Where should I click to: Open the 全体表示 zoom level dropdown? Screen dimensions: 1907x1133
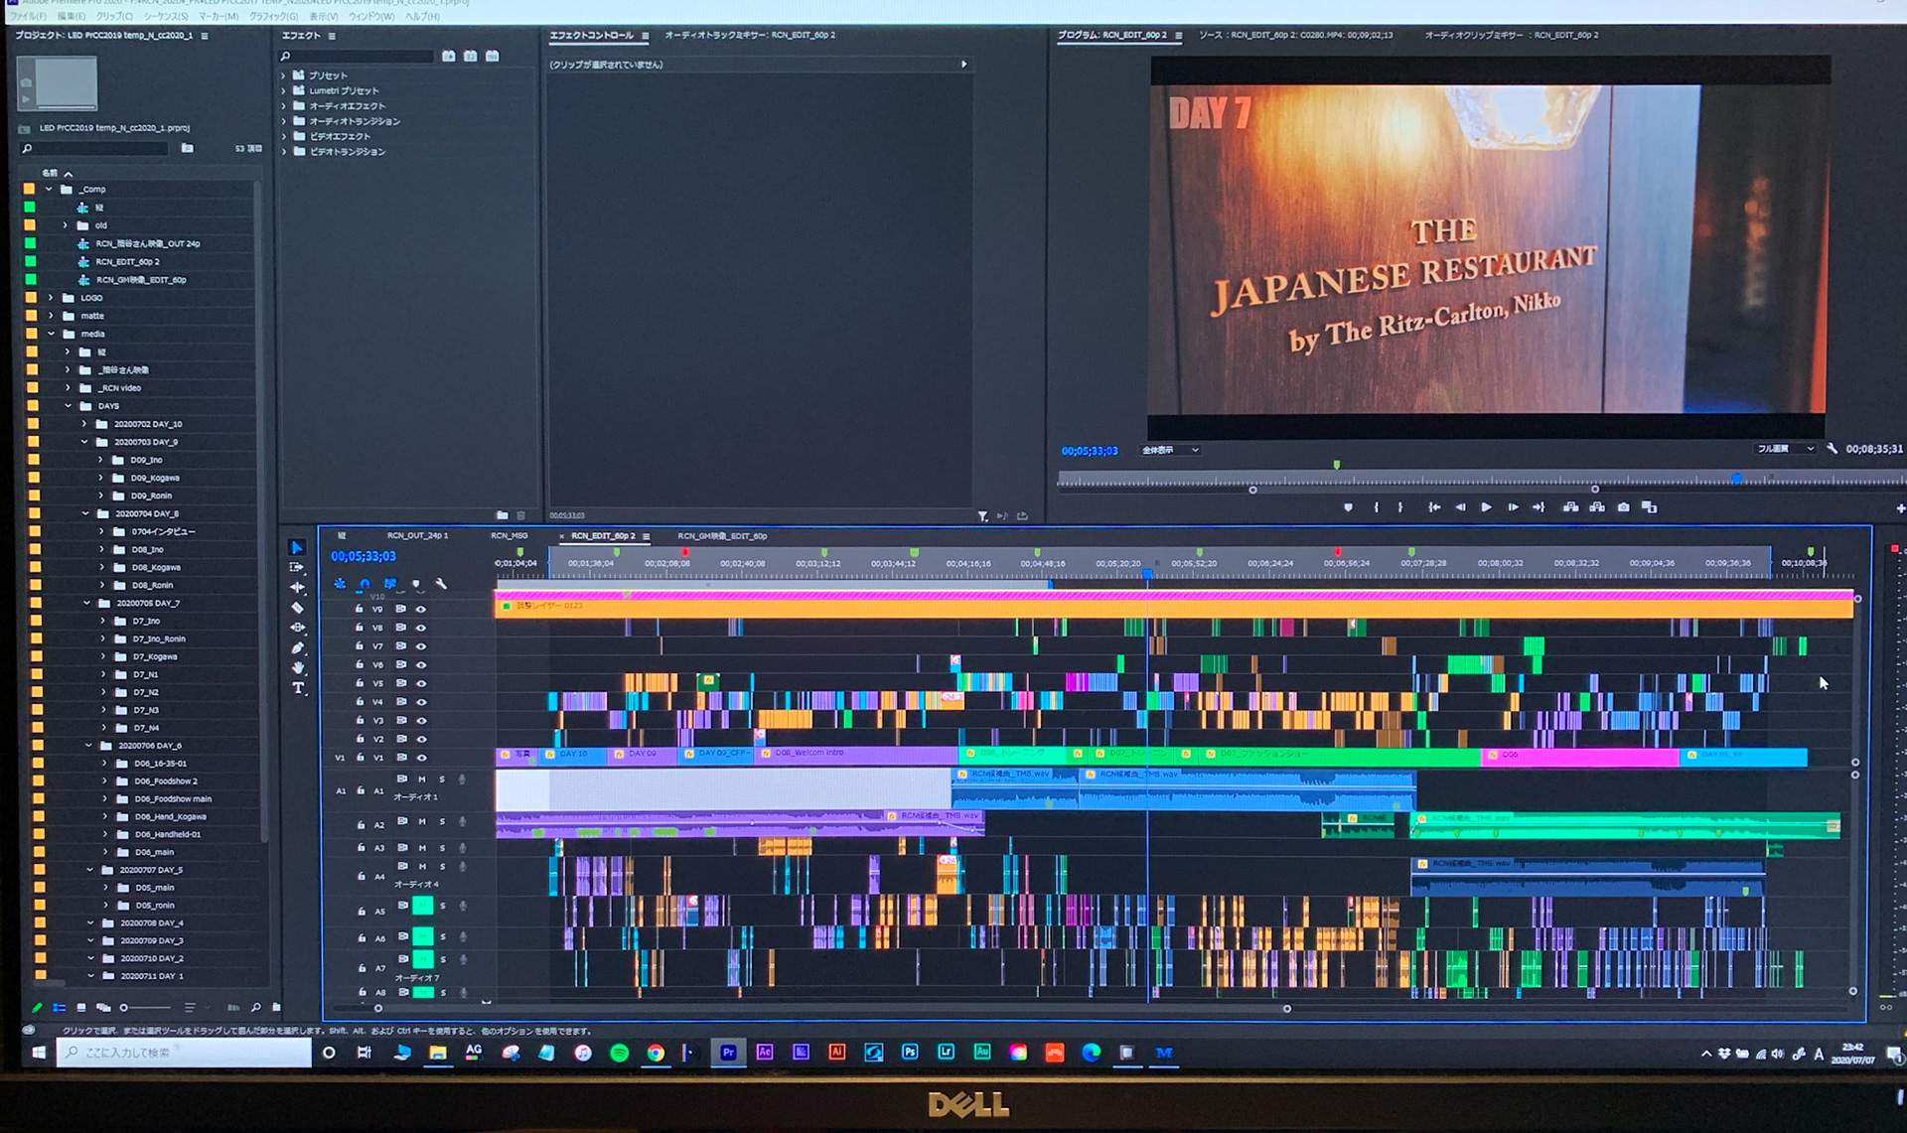click(x=1170, y=450)
